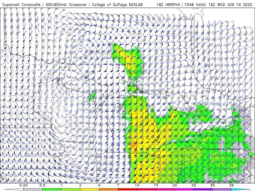Click the '4' legend value label

99,185
